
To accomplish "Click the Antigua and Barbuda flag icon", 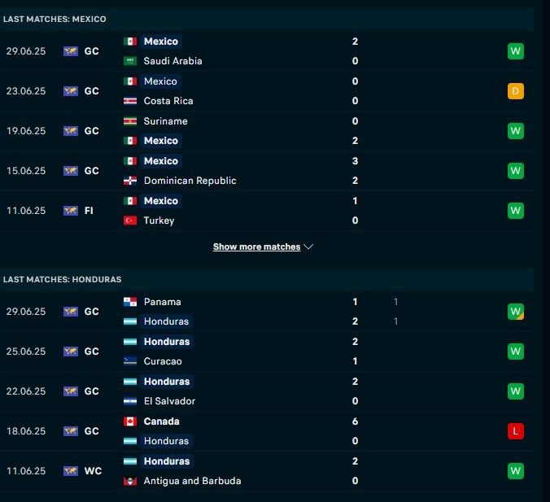I will point(130,481).
